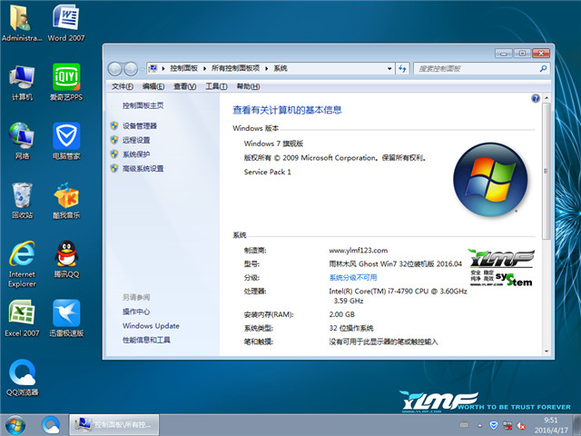The width and height of the screenshot is (581, 436).
Task: Open 高级系统设置 link
Action: 143,169
